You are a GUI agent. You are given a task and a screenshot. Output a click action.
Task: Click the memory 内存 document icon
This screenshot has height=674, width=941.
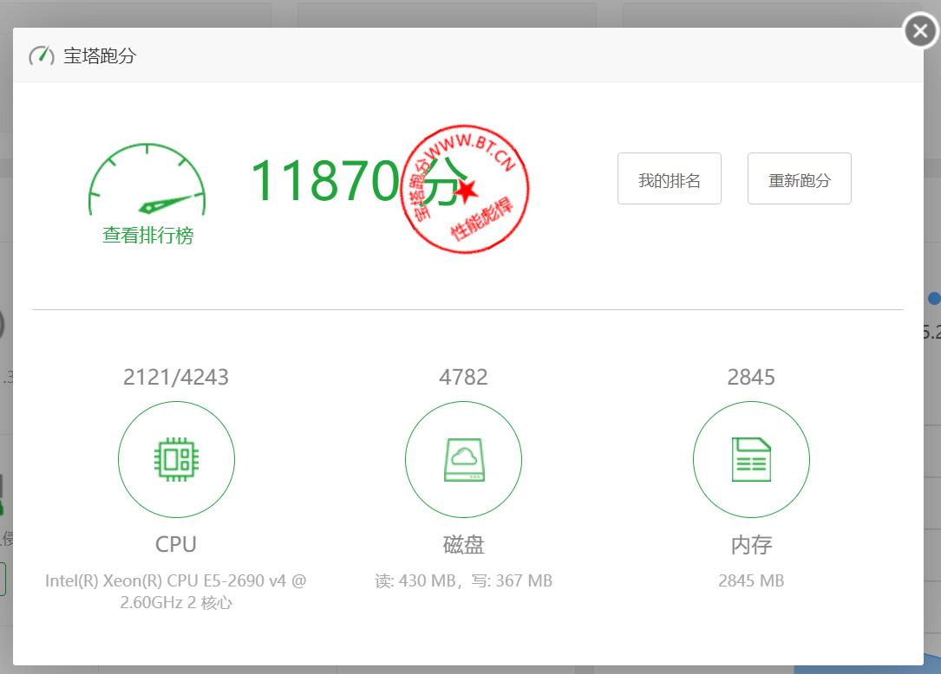(x=751, y=459)
